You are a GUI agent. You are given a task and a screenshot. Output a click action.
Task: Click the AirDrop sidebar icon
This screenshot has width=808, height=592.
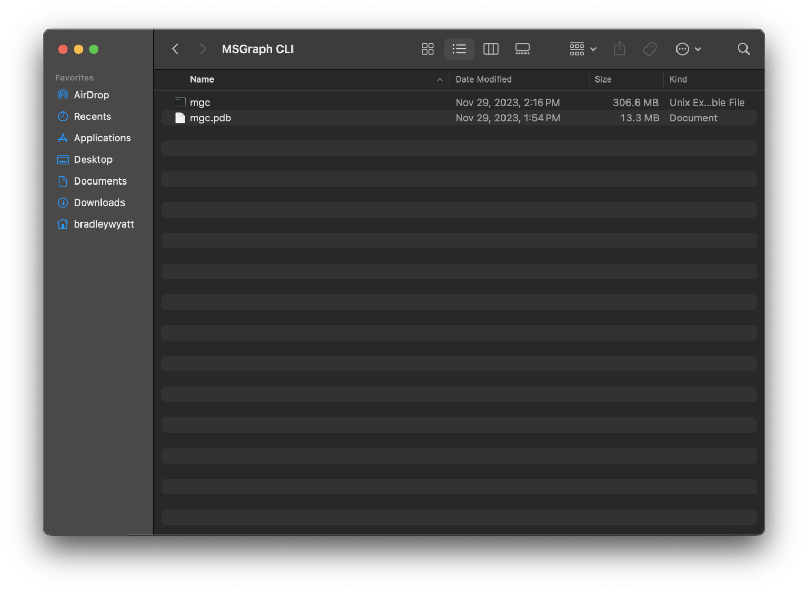point(63,95)
